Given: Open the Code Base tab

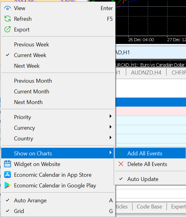Looking at the screenshot, I should coord(149,207).
